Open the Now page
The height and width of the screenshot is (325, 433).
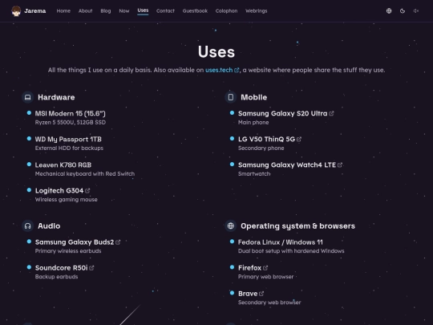[124, 11]
